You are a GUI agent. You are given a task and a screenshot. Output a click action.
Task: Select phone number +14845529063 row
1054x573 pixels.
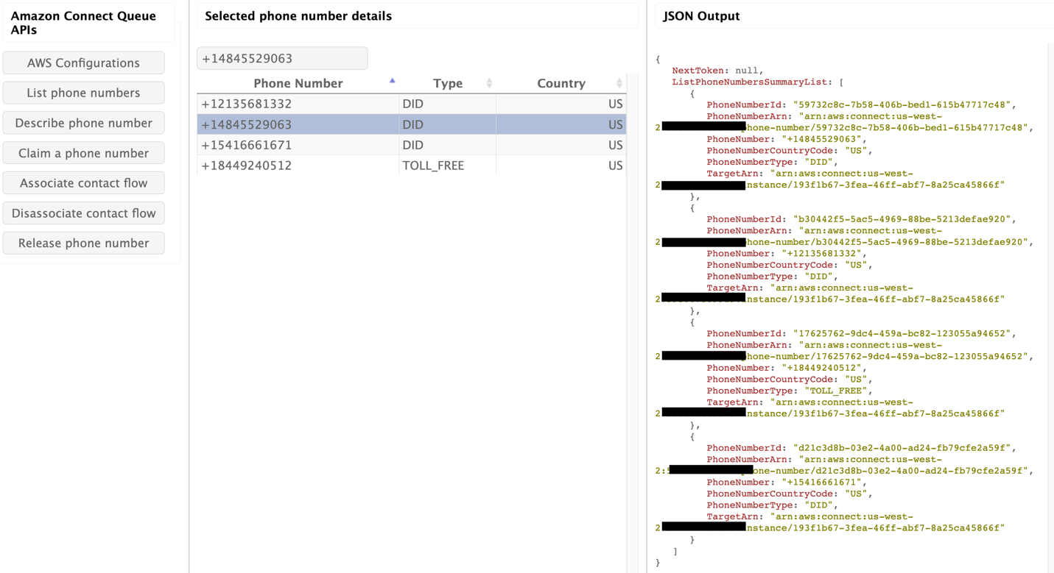tap(412, 124)
